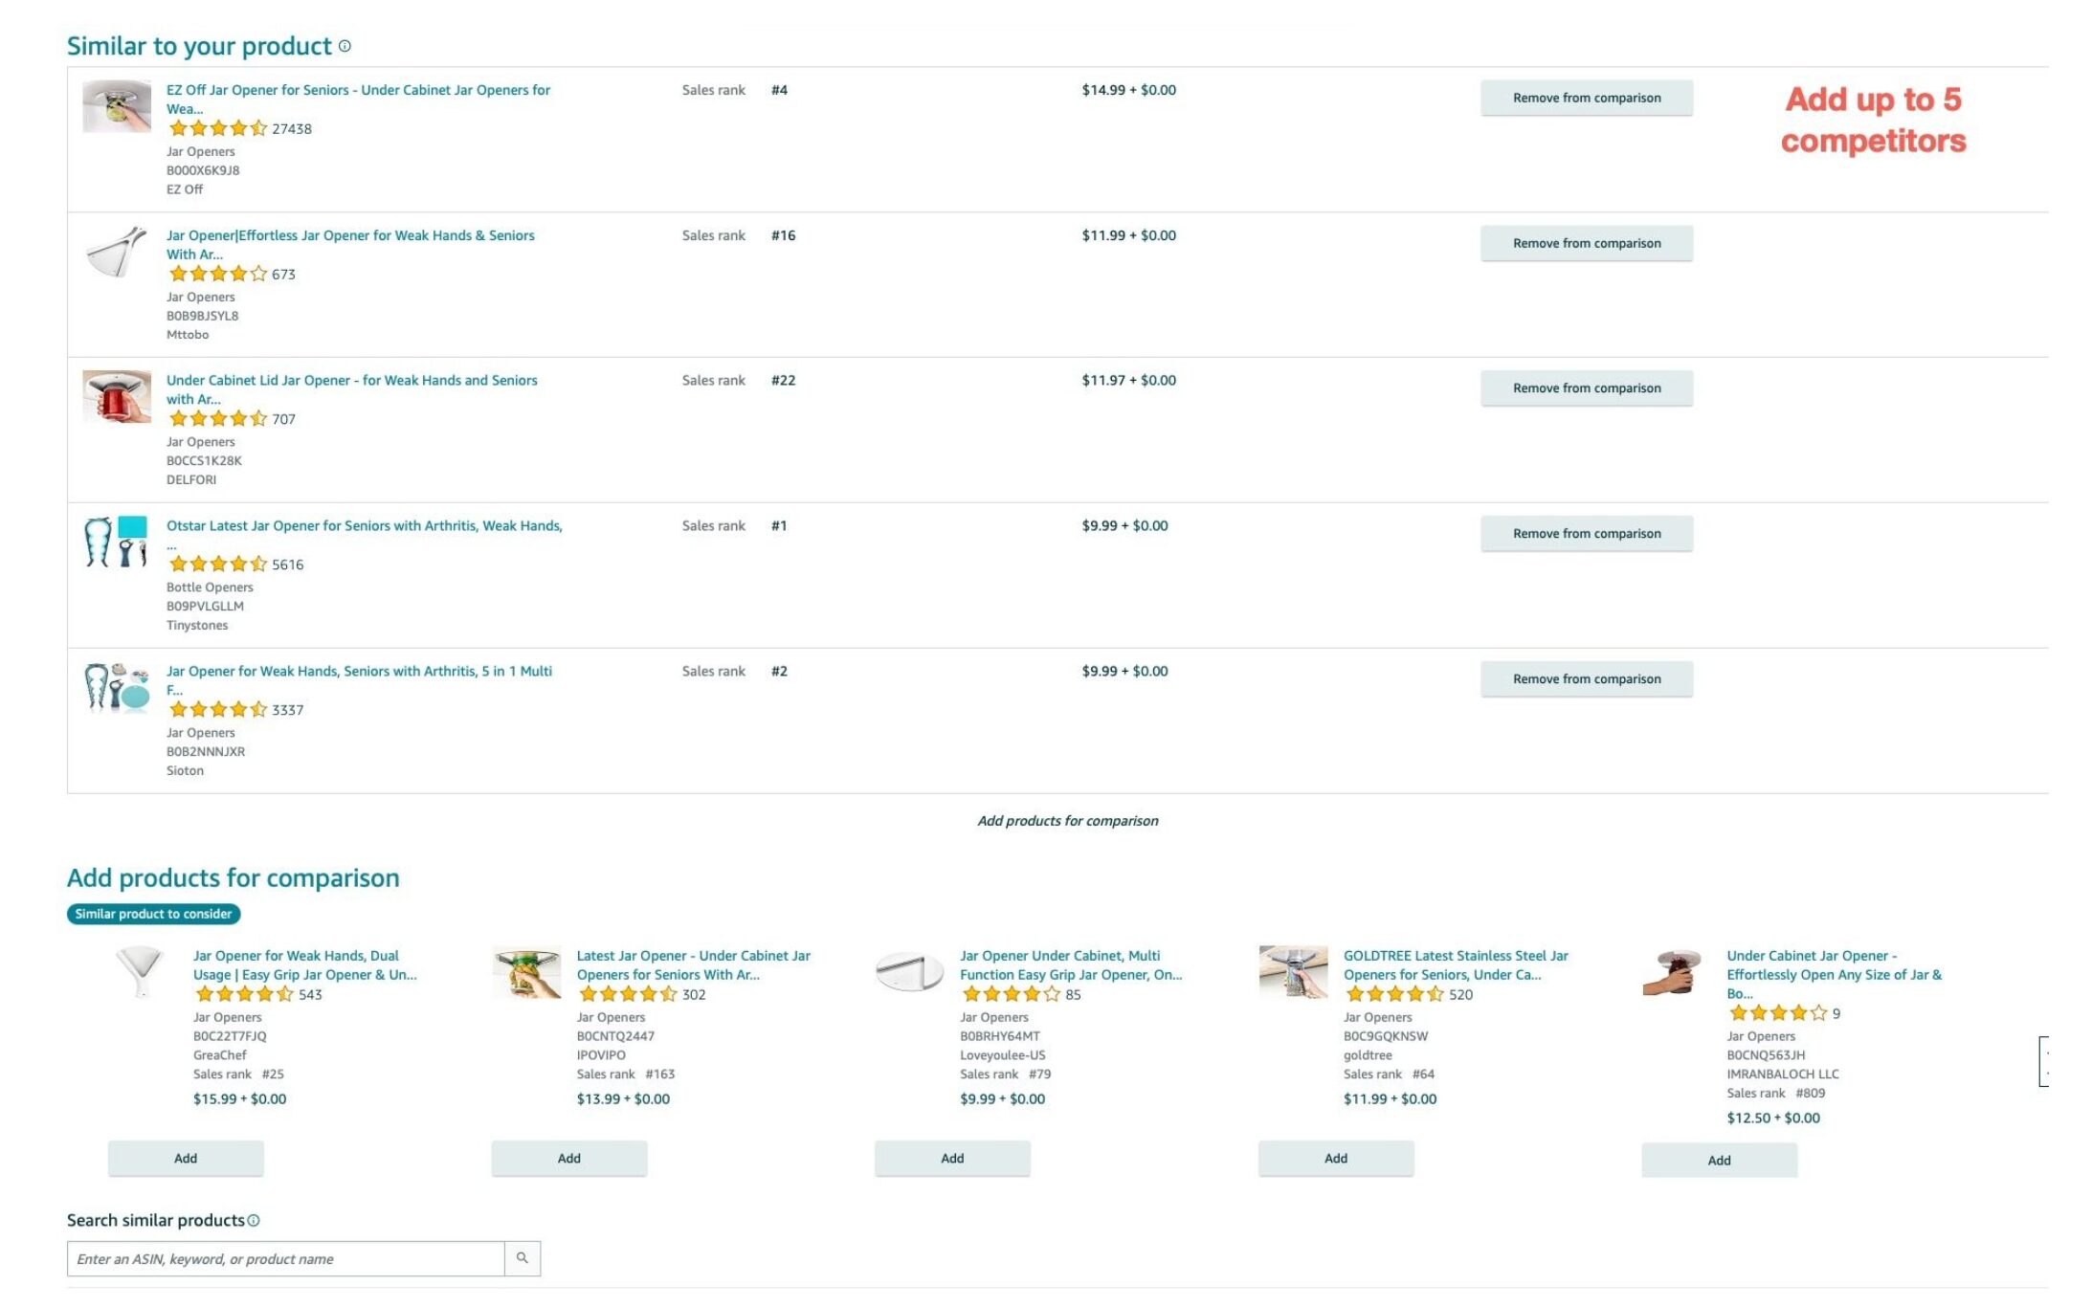Remove Sioton 5 in 1 opener from comparison
The height and width of the screenshot is (1307, 2092).
tap(1586, 678)
